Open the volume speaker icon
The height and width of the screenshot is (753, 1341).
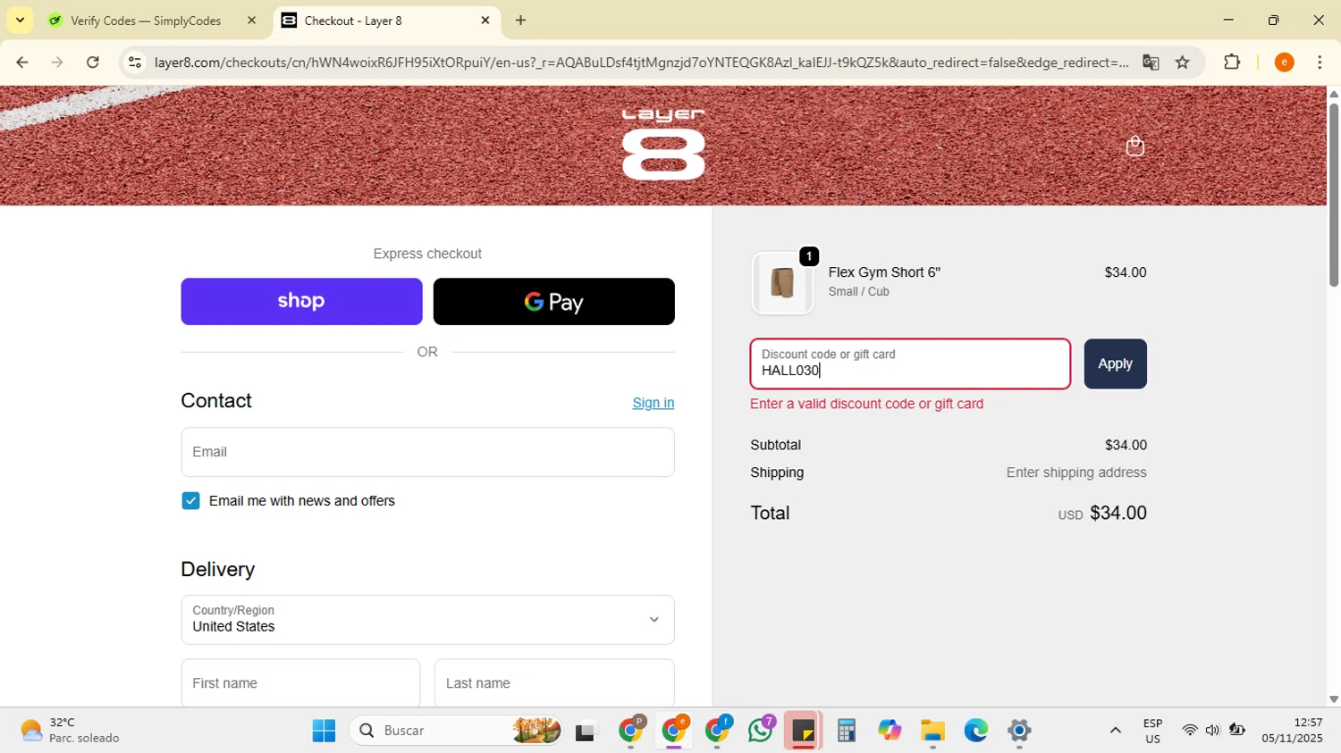tap(1212, 731)
